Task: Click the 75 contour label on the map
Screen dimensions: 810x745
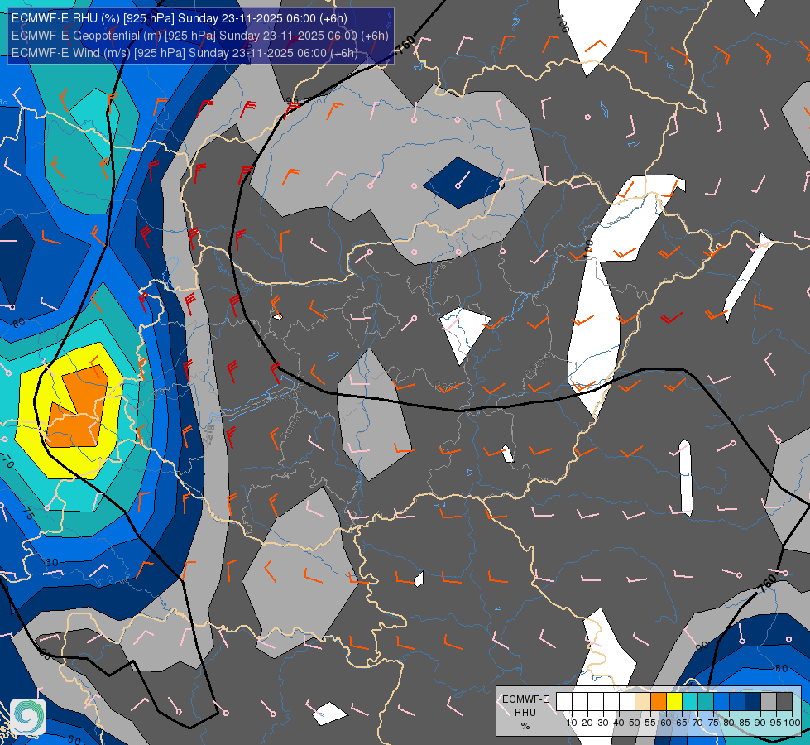Action: 28,513
